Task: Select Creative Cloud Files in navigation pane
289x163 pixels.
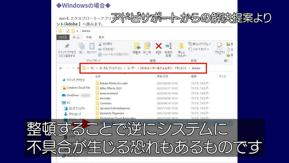Action: [76, 88]
